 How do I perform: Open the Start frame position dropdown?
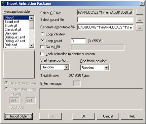pyautogui.click(x=66, y=67)
